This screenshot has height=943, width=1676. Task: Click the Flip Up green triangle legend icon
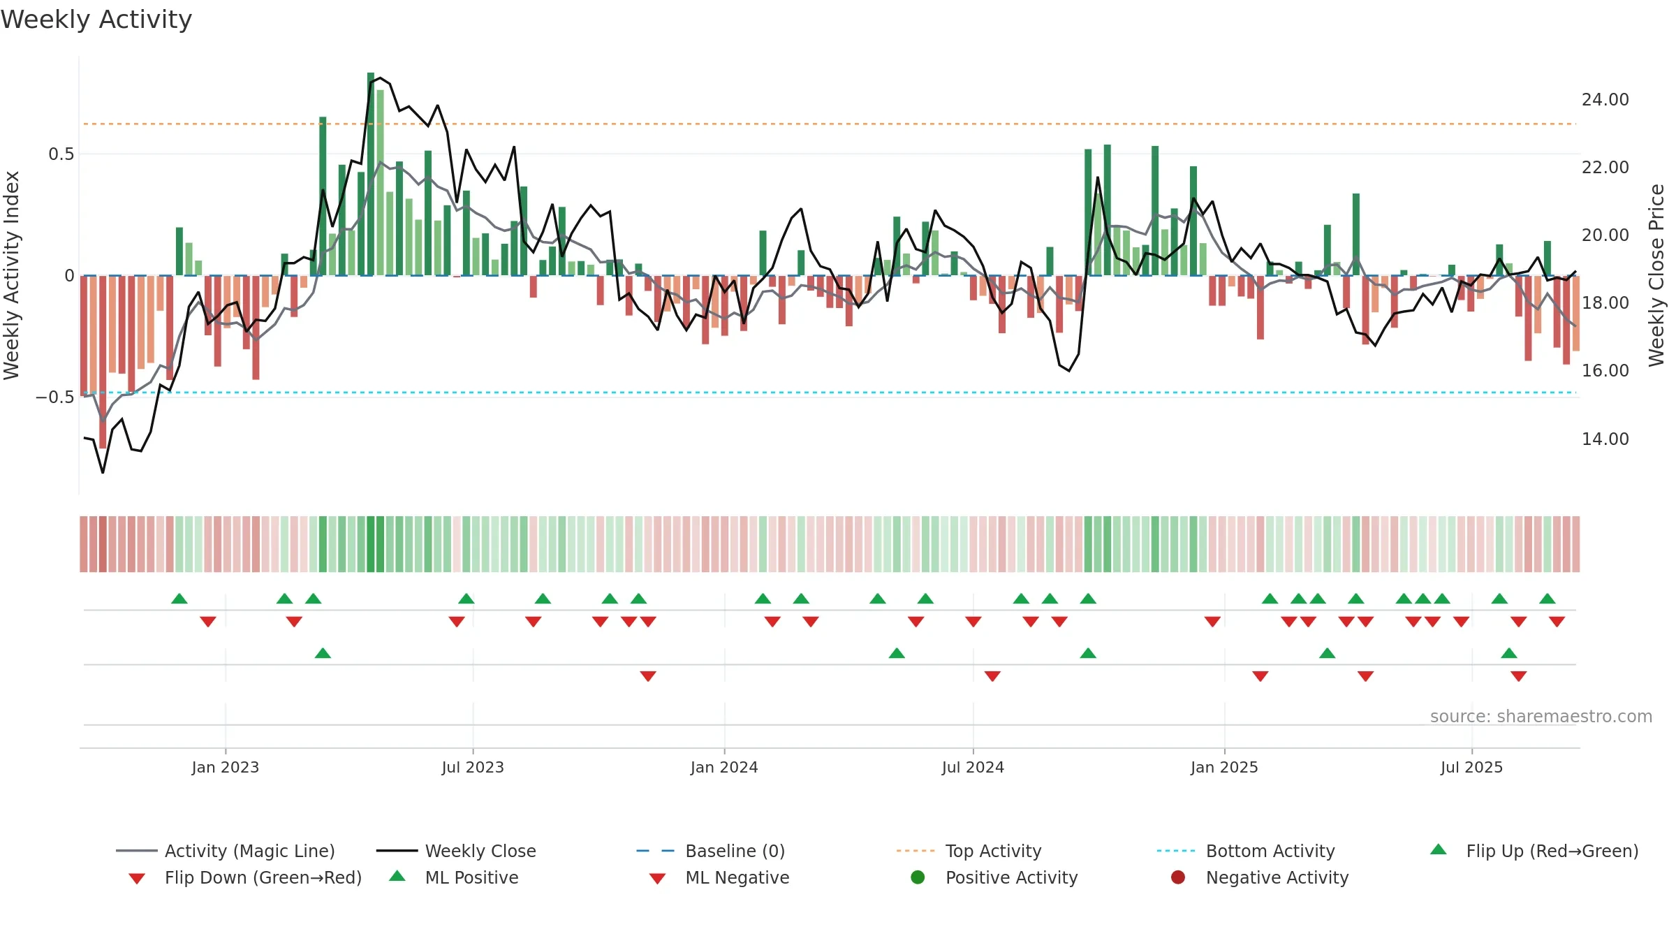[x=1439, y=849]
